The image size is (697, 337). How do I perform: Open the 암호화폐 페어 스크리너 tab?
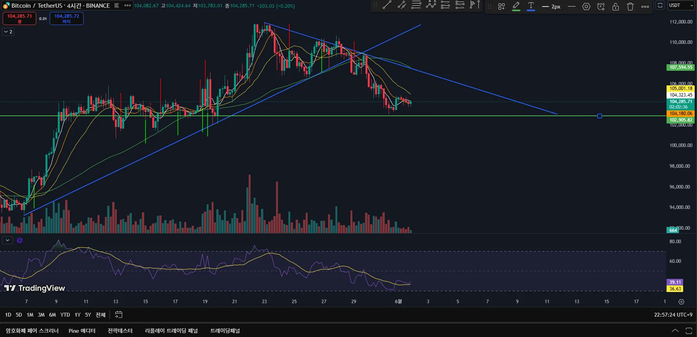[32, 331]
